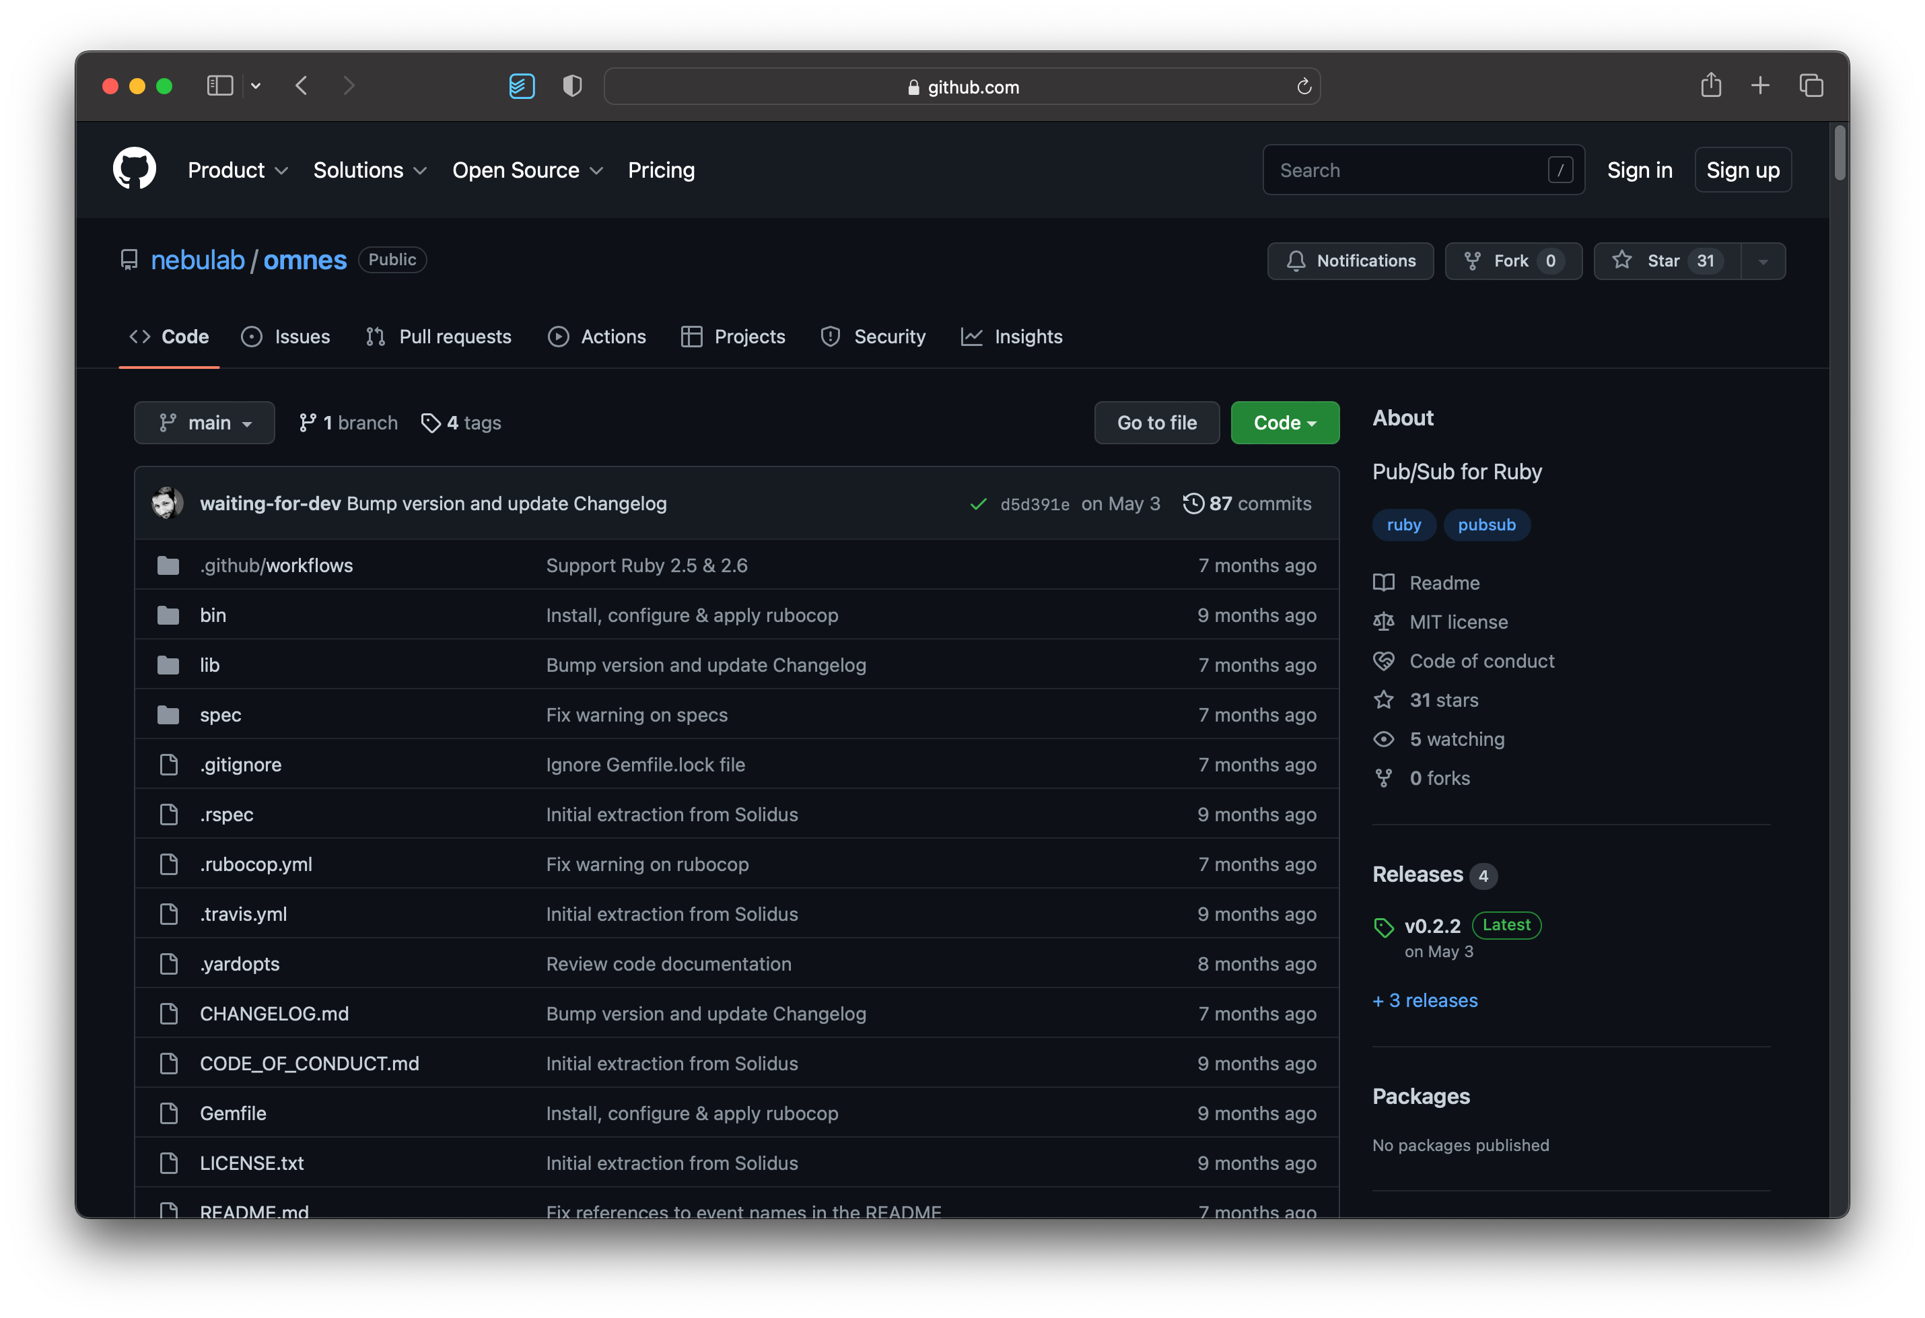
Task: Click the Go to file button
Action: [x=1156, y=423]
